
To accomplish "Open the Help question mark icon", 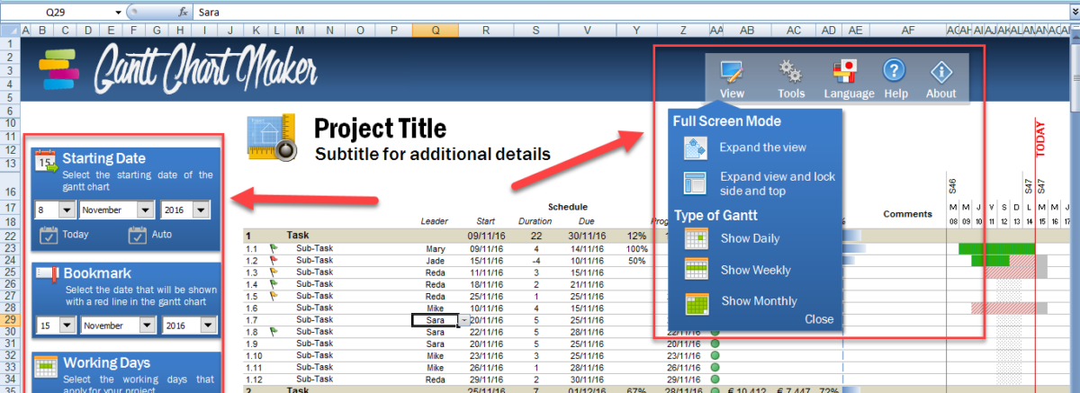I will pyautogui.click(x=894, y=72).
